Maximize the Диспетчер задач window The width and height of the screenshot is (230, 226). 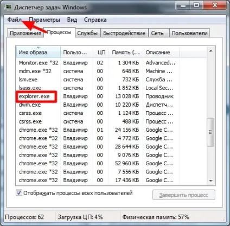[197, 5]
